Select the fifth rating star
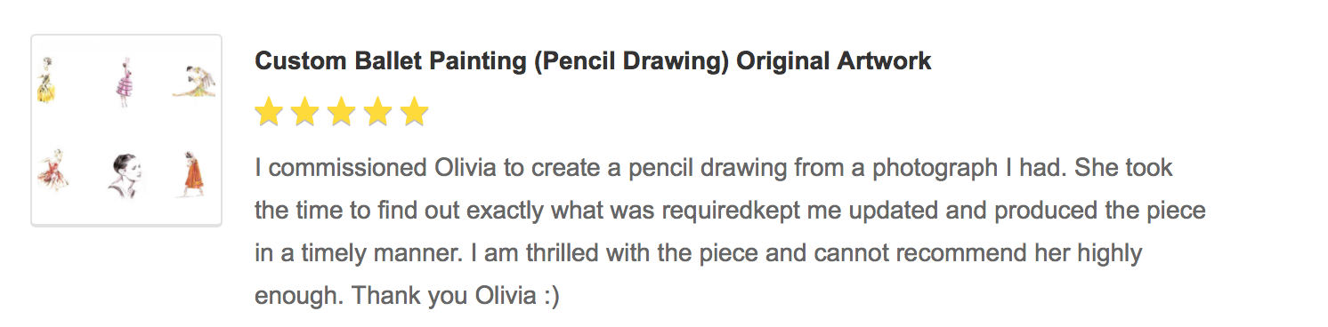 415,113
